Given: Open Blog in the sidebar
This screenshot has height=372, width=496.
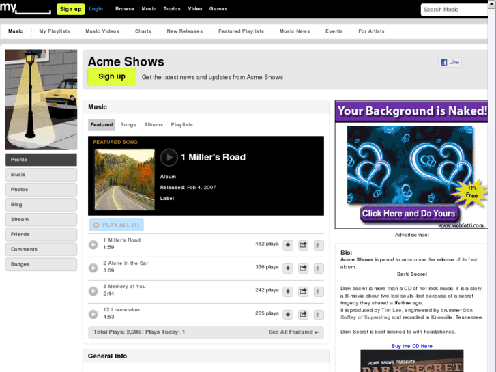Looking at the screenshot, I should pyautogui.click(x=41, y=205).
